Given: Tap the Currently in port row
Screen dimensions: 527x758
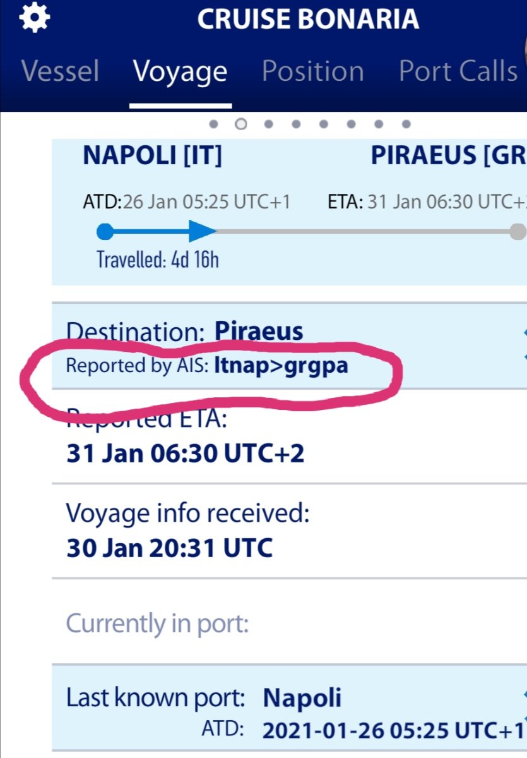Looking at the screenshot, I should coord(289,624).
